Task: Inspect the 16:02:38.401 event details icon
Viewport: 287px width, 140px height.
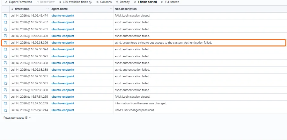Action: pyautogui.click(x=5, y=29)
